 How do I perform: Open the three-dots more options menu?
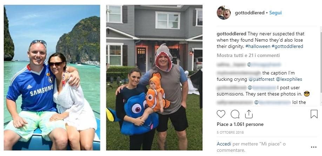(x=314, y=147)
